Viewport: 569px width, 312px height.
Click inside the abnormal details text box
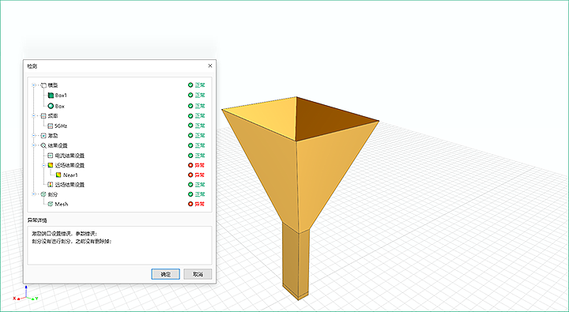120,246
